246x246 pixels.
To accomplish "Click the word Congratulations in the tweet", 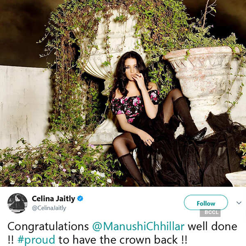I will [x=48, y=227].
